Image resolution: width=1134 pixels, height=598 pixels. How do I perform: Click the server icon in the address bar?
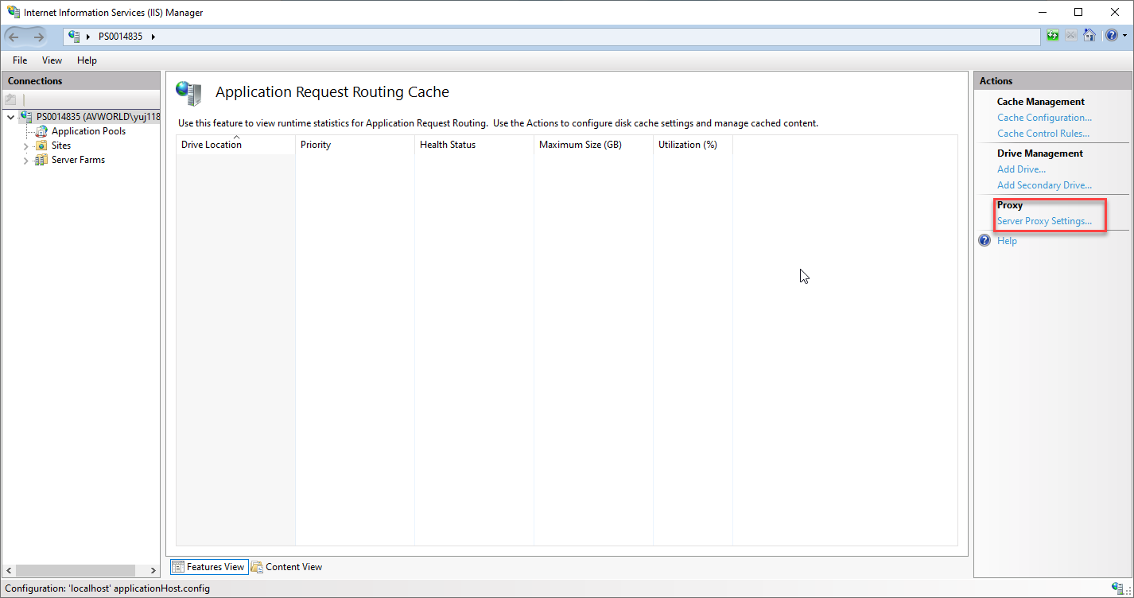click(x=75, y=37)
